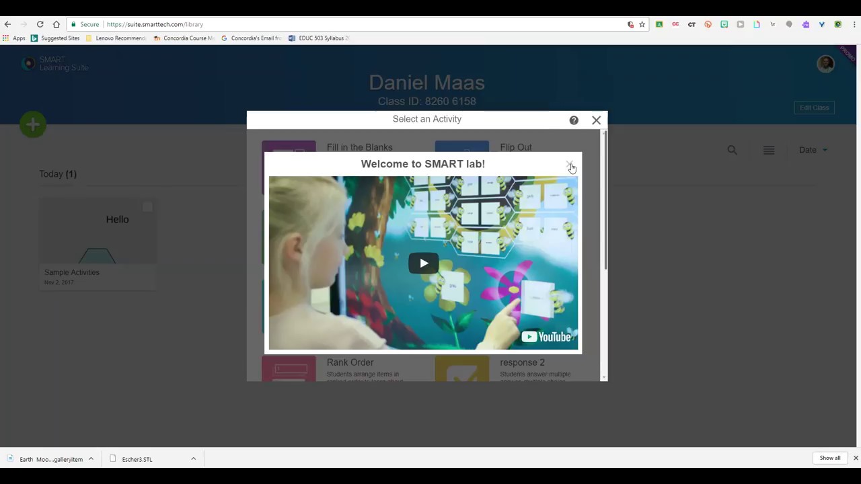Select the response 2 activity

click(522, 362)
